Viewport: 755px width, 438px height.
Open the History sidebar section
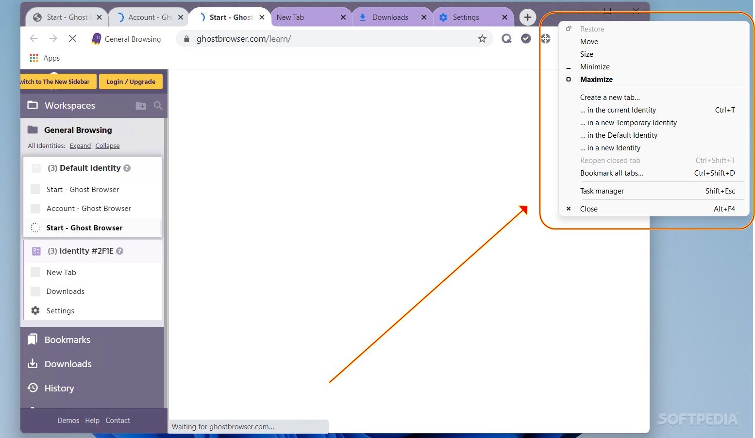92,388
